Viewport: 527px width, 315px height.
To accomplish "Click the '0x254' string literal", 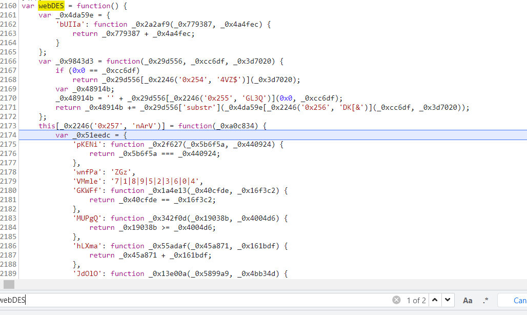I will [193, 80].
